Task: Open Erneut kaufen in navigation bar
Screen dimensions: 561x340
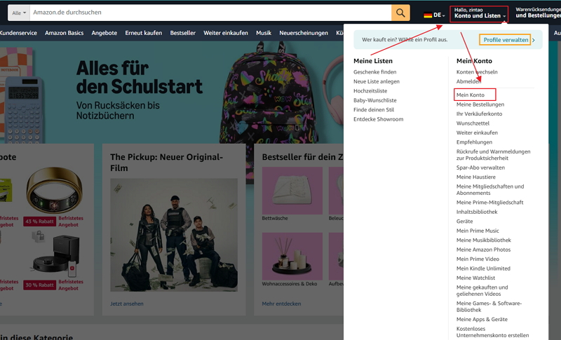Action: 144,33
